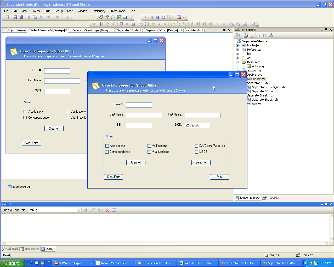
Task: Open the Debug menu
Action: [58, 11]
